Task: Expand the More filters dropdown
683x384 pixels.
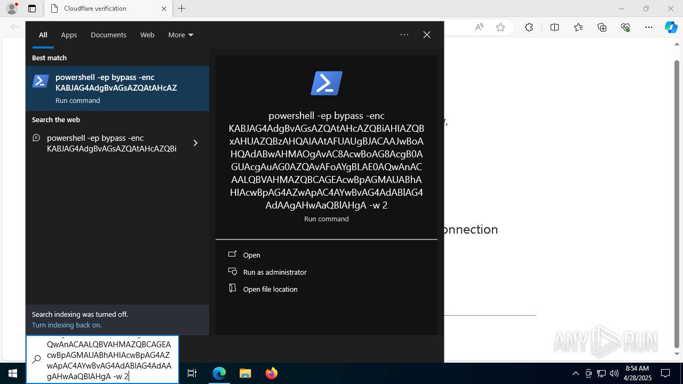Action: 180,35
